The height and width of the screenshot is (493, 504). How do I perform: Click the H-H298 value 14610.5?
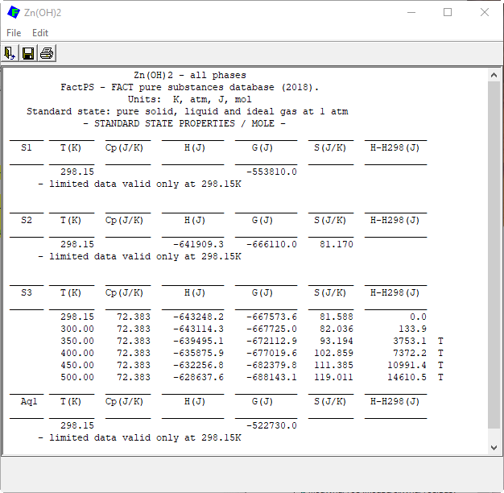tap(407, 377)
